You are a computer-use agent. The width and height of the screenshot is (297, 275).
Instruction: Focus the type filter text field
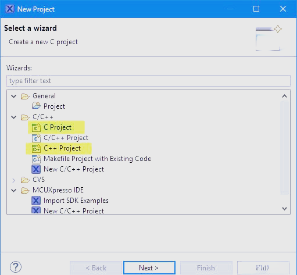(x=148, y=81)
